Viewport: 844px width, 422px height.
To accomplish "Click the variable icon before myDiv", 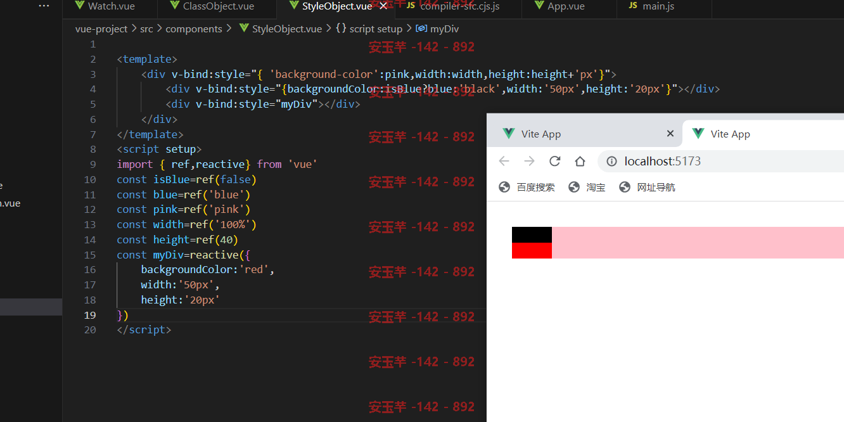I will 421,29.
